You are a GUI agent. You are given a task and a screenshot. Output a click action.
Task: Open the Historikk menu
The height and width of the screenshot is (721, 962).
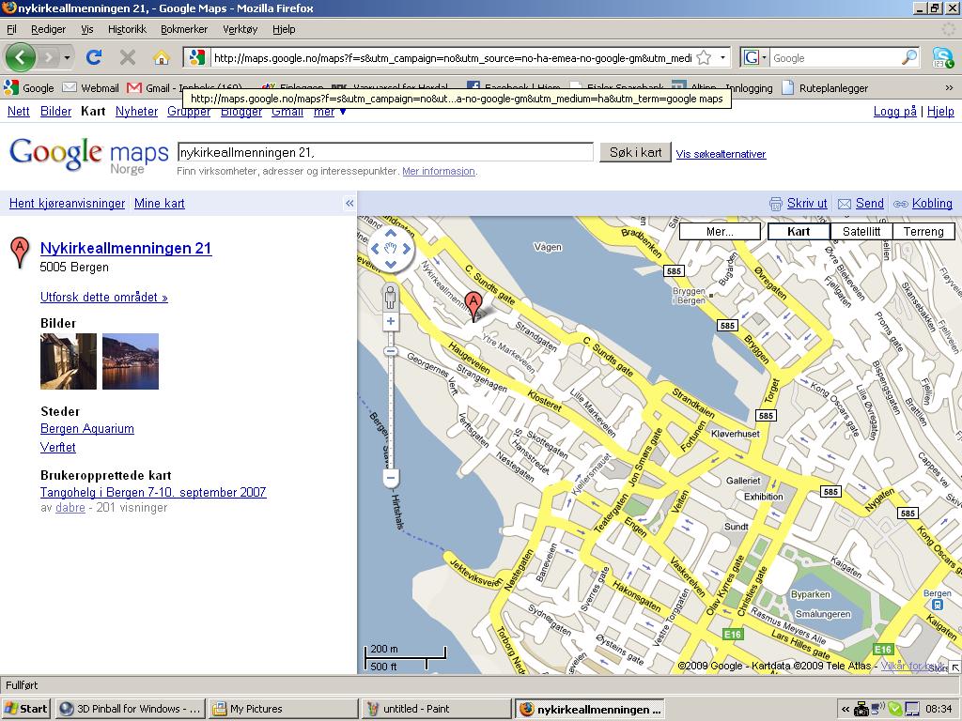(127, 29)
